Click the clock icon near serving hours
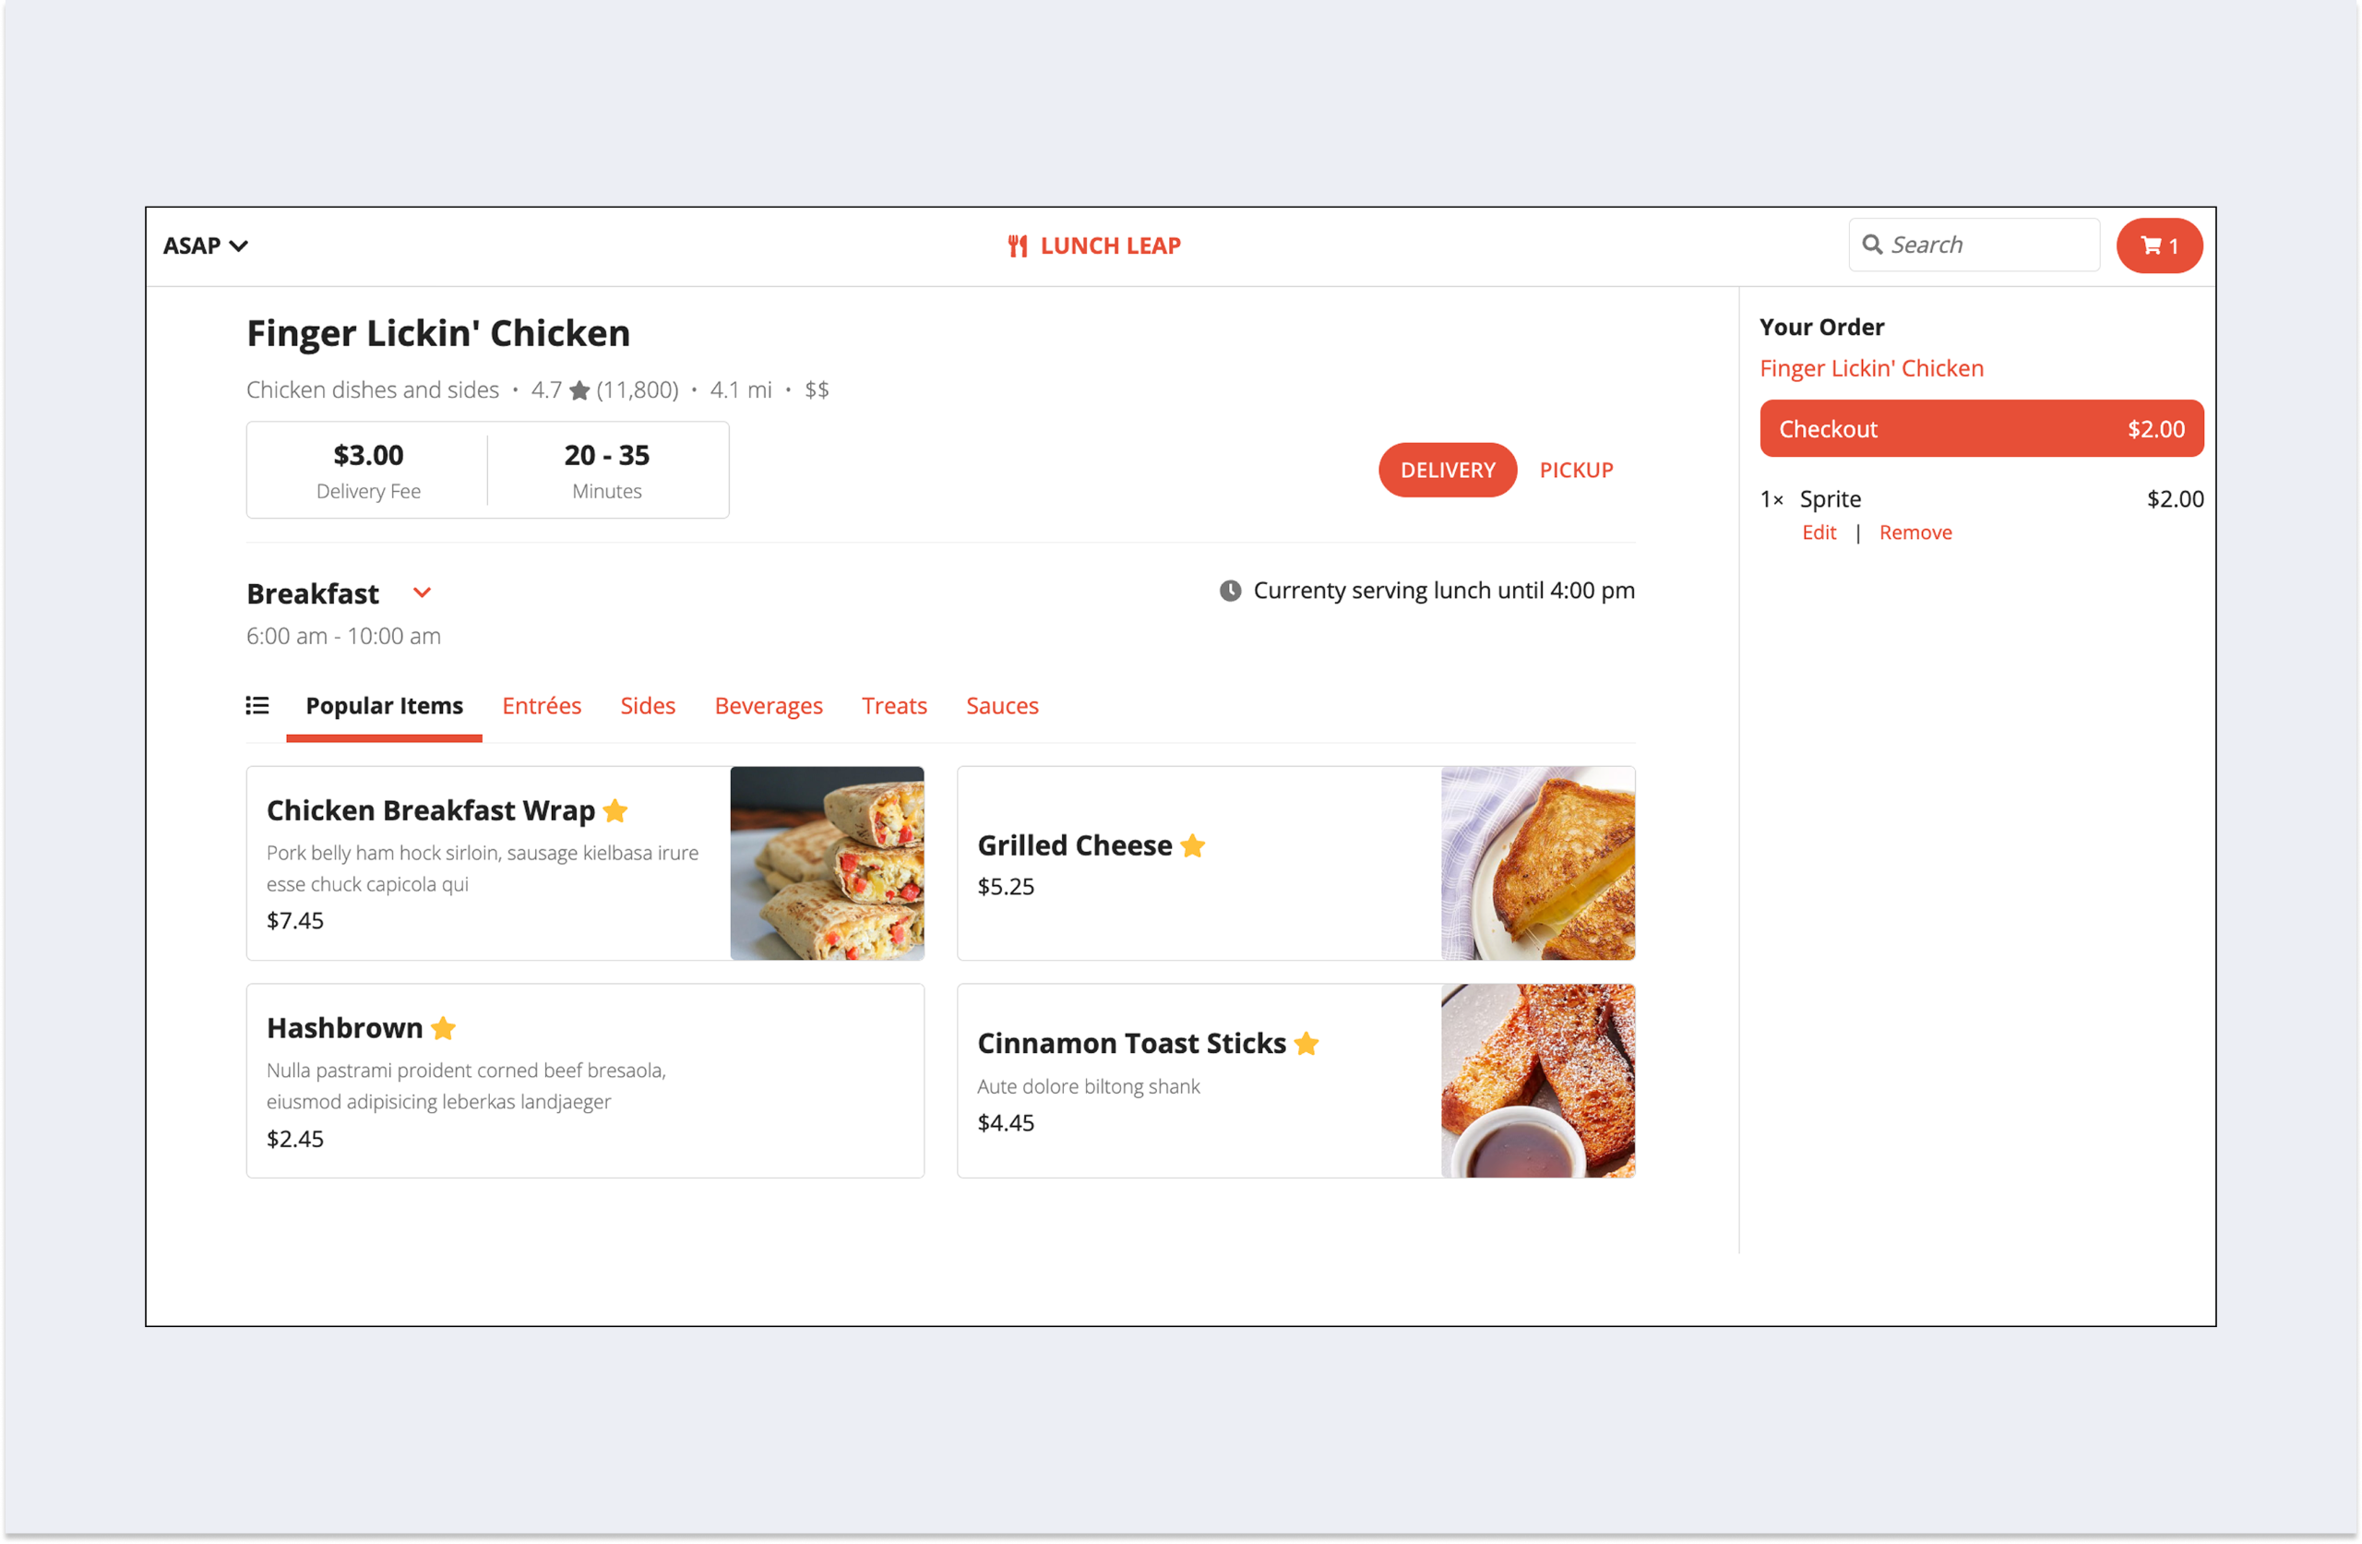 [x=1230, y=591]
